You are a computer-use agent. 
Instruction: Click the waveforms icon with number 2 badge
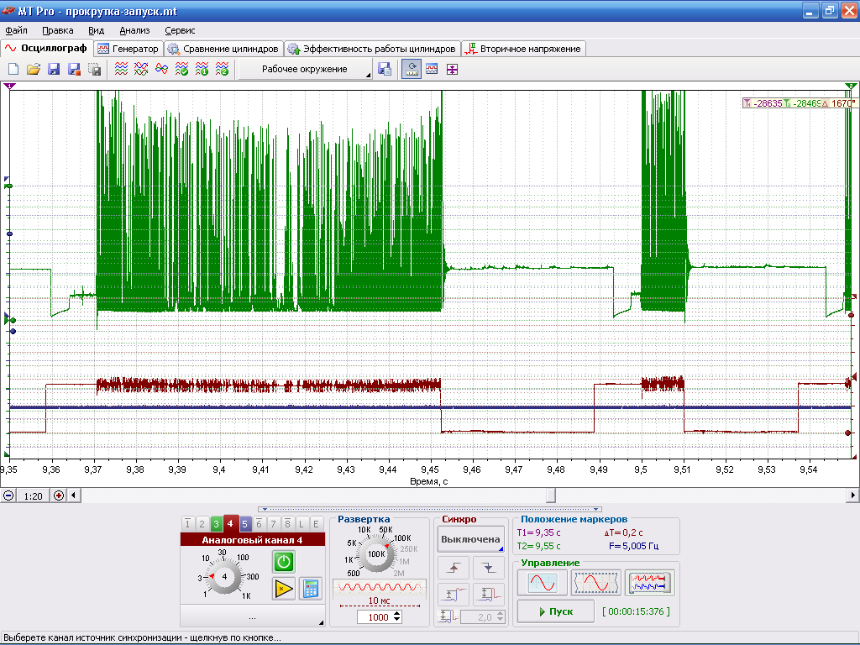click(222, 69)
